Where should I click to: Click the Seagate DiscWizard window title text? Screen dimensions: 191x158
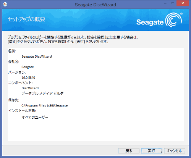click(x=95, y=5)
